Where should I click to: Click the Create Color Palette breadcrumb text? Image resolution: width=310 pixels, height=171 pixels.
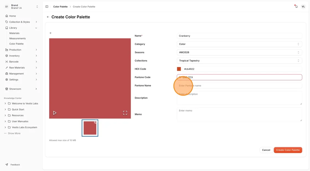84,7
